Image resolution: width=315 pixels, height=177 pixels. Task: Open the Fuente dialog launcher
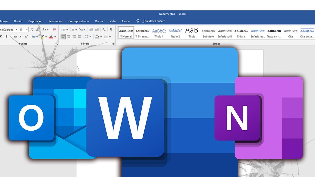[x=57, y=44]
